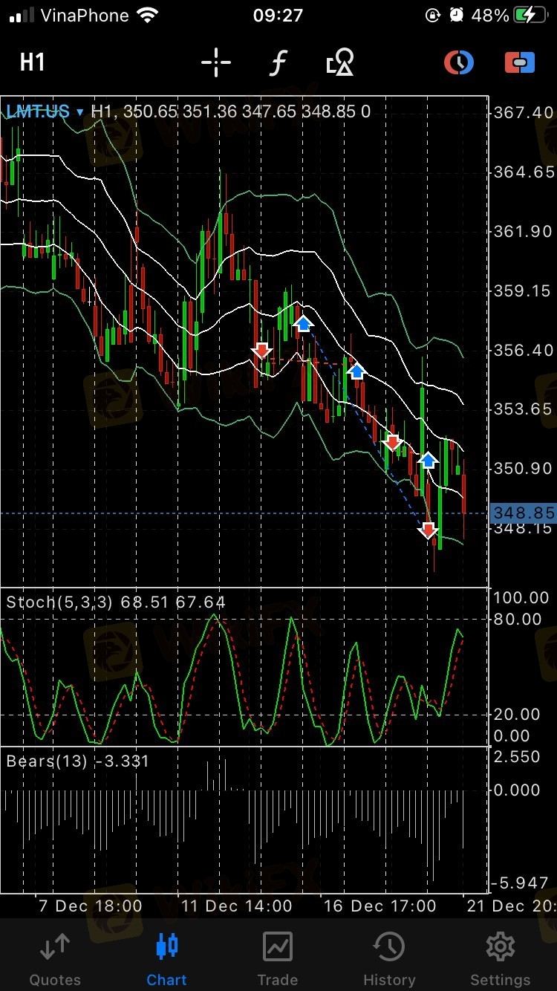Tap the 356.40 price scale label
Viewport: 557px width, 991px height.
(x=524, y=349)
